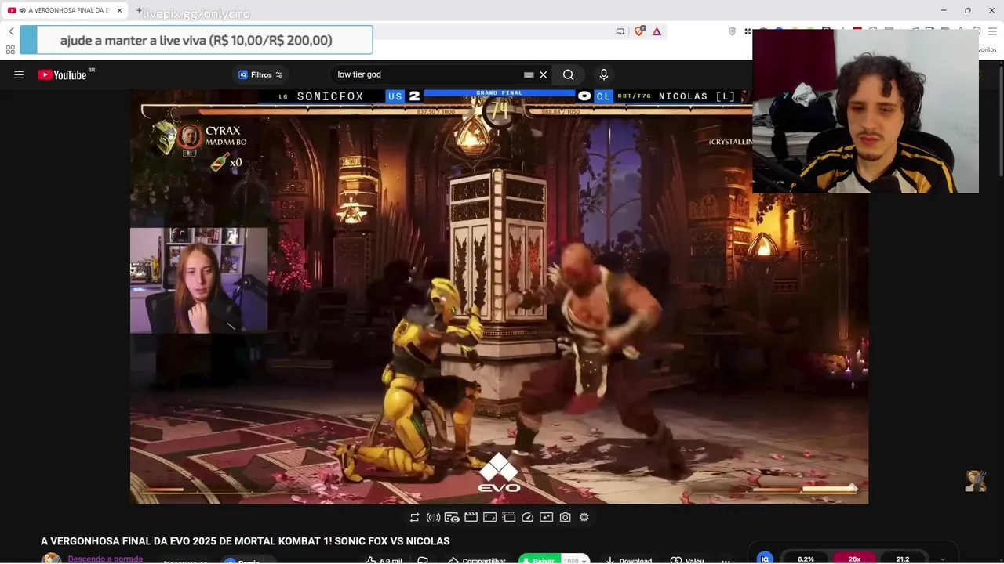1004x564 pixels.
Task: Toggle cinema mode clapperboard icon
Action: 471,517
